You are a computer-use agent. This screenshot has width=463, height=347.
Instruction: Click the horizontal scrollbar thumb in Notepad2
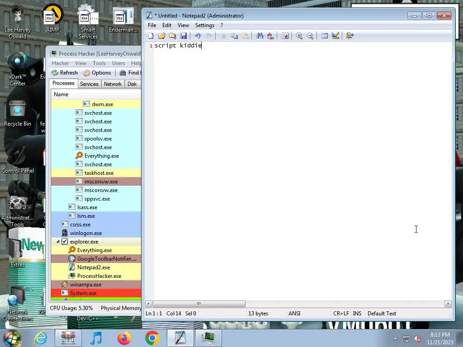199,304
